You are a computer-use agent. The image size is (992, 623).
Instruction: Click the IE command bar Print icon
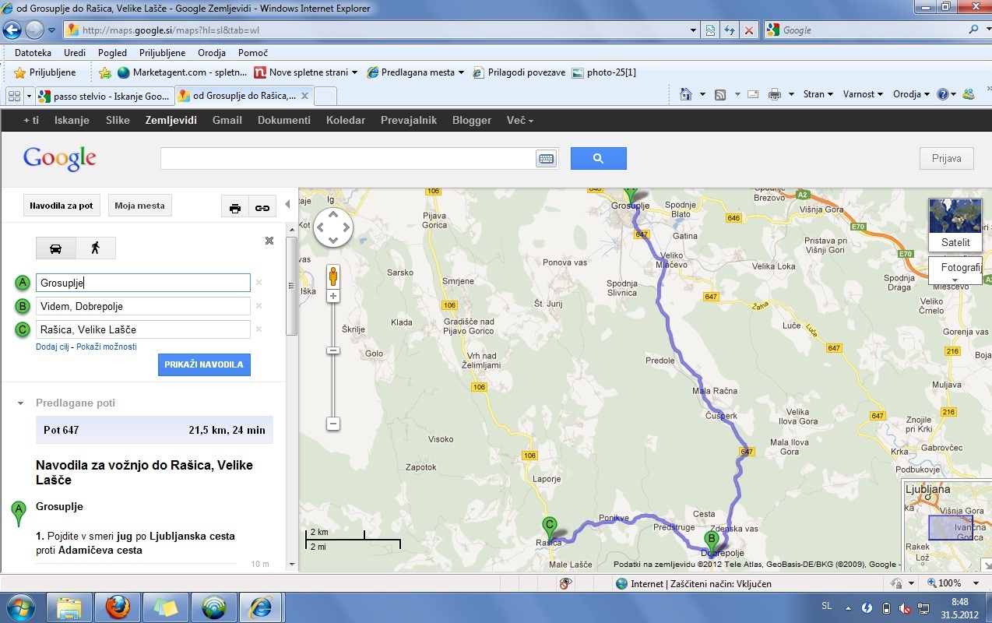click(774, 94)
